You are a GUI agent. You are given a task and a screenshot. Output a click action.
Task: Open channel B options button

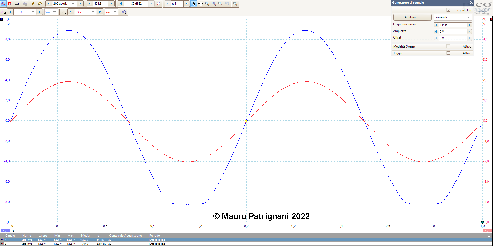(63, 12)
